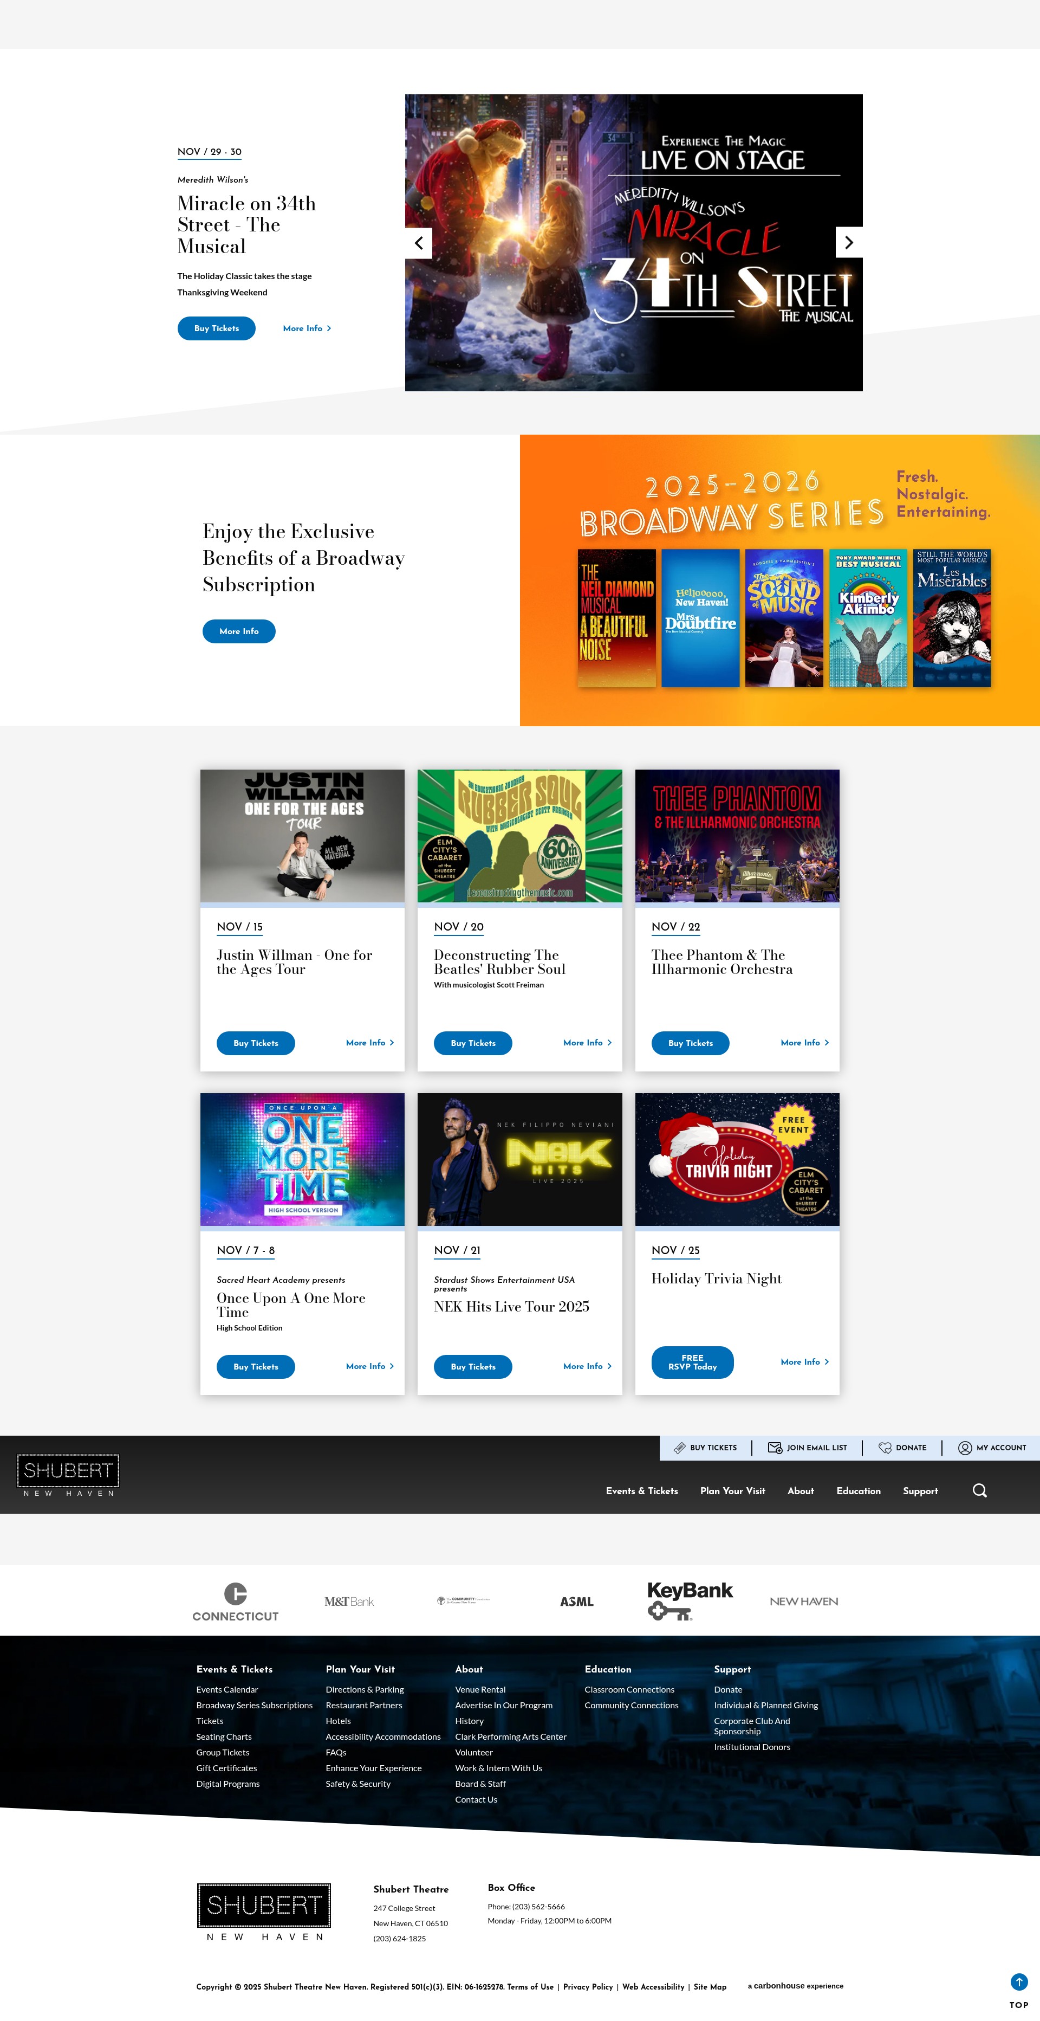Image resolution: width=1040 pixels, height=2021 pixels.
Task: Open the Miracle on 34th Street banner image
Action: [x=634, y=242]
